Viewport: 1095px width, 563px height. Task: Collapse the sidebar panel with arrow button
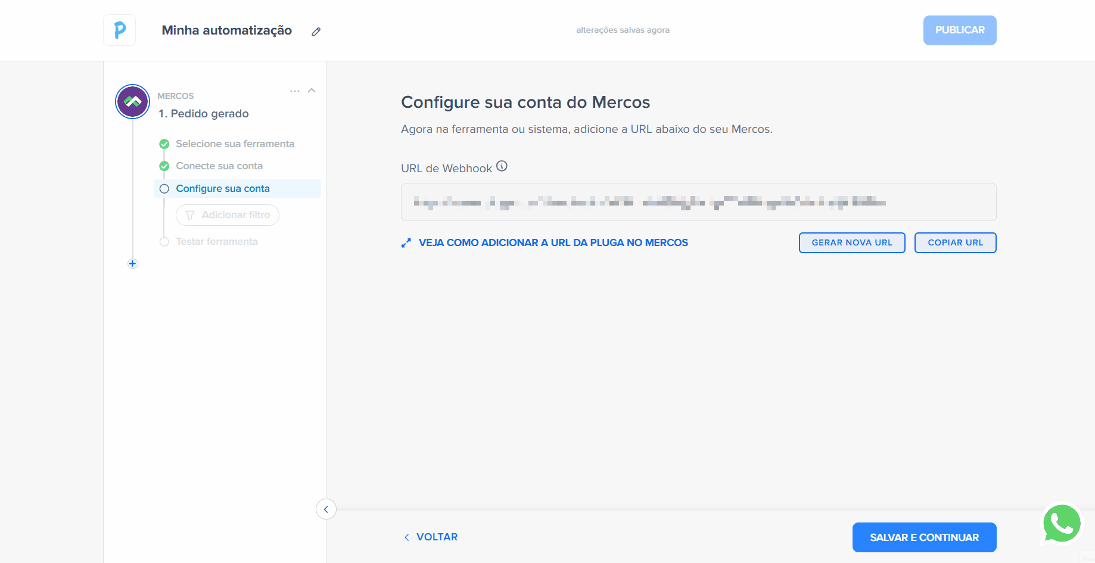[x=326, y=509]
